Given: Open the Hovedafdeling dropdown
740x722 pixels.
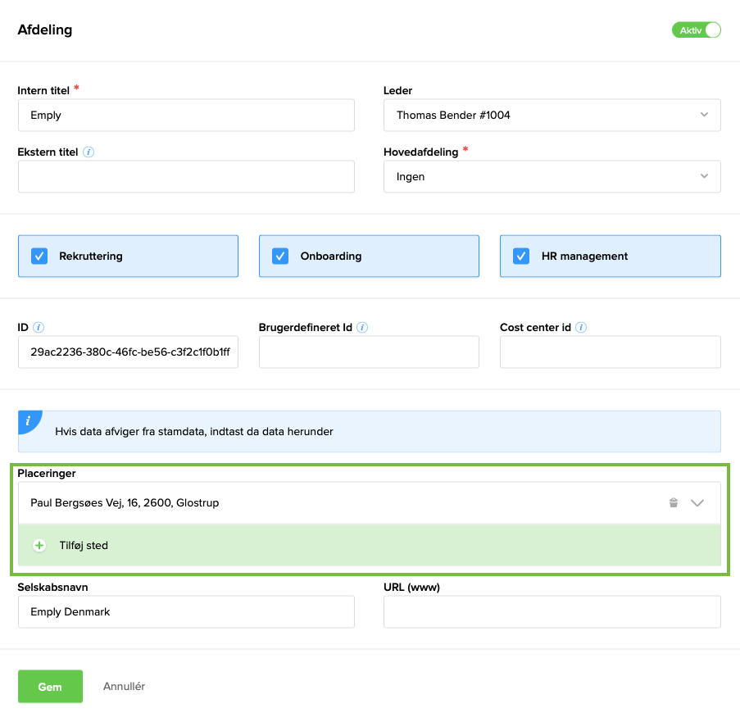Looking at the screenshot, I should (552, 176).
